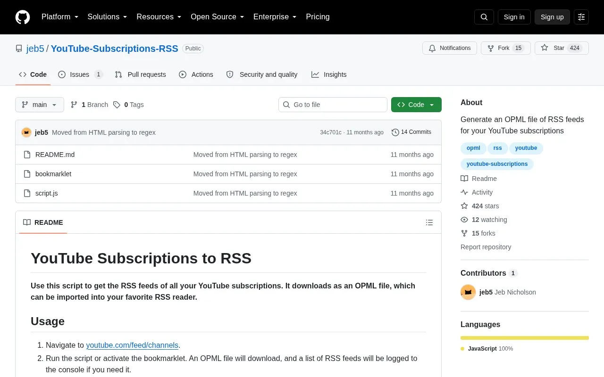The width and height of the screenshot is (604, 377).
Task: Click the Readme book icon in About
Action: [x=464, y=179]
